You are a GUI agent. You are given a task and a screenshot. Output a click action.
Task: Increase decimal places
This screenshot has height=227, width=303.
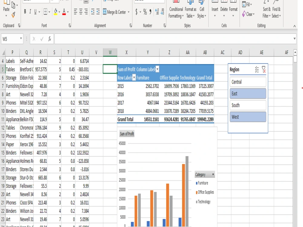click(x=157, y=12)
